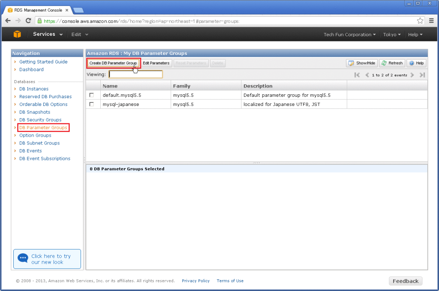Open DB Event Subscriptions
This screenshot has width=439, height=291.
click(45, 159)
